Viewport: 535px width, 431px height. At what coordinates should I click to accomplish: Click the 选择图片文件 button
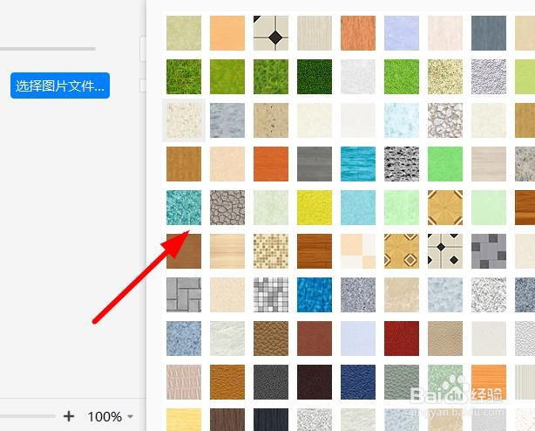(60, 86)
